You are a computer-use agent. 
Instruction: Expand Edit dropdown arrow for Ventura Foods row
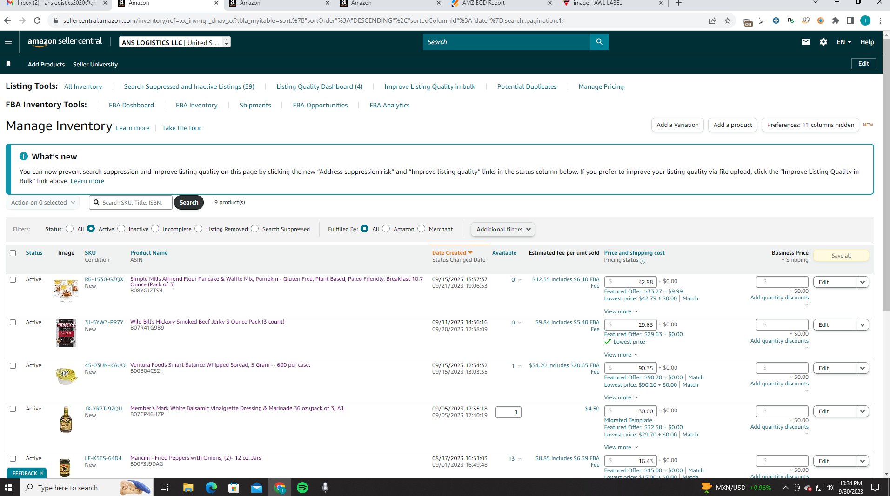coord(863,368)
